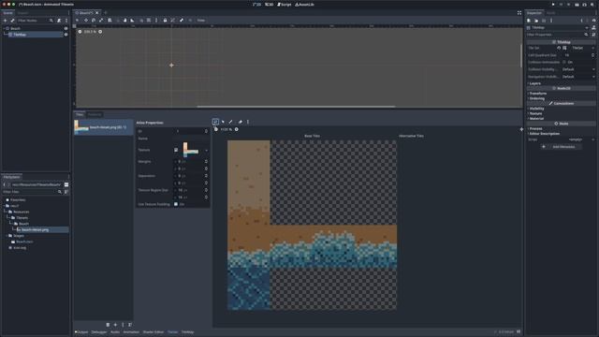
Task: Expand the Editor Description section
Action: pyautogui.click(x=545, y=134)
